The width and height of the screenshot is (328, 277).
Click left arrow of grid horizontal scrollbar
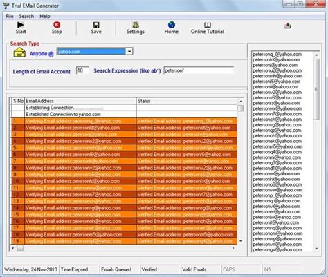(x=13, y=248)
